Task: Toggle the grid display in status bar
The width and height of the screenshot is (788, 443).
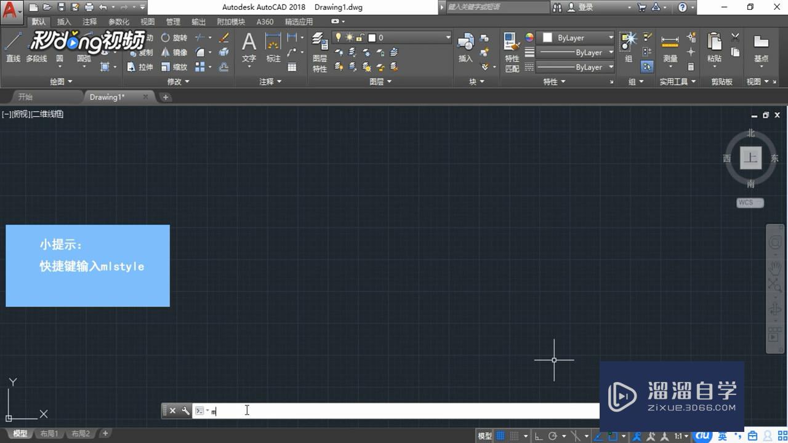Action: [x=501, y=436]
